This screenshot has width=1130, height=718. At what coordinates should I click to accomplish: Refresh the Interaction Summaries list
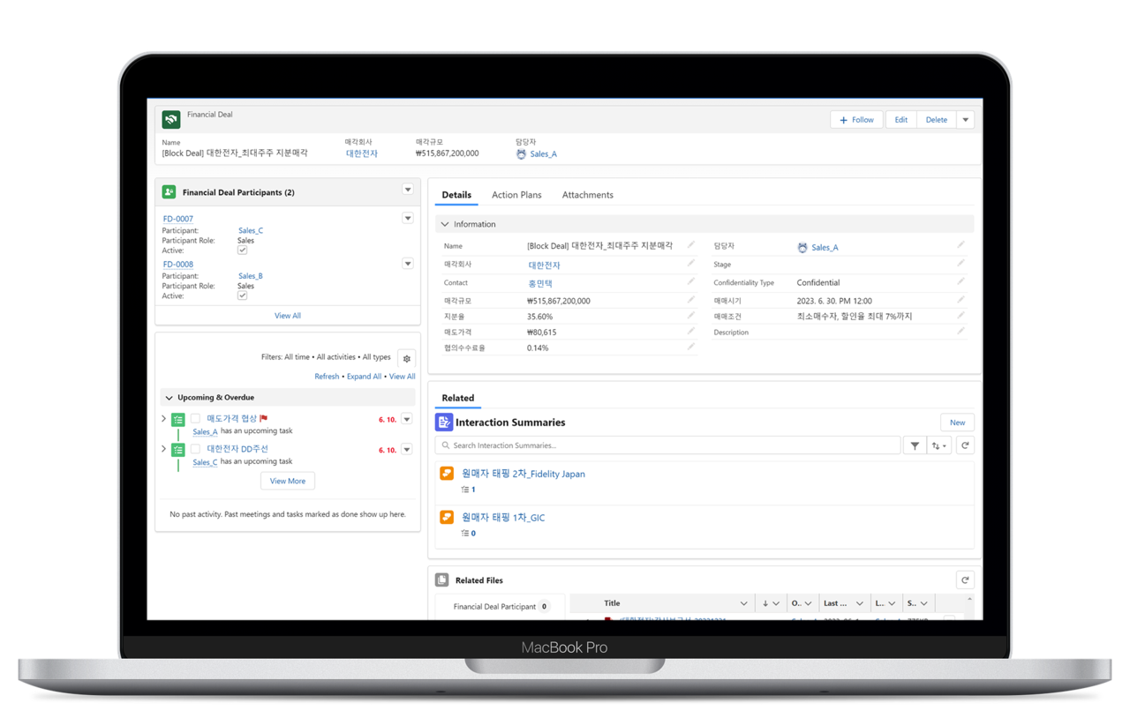[965, 445]
